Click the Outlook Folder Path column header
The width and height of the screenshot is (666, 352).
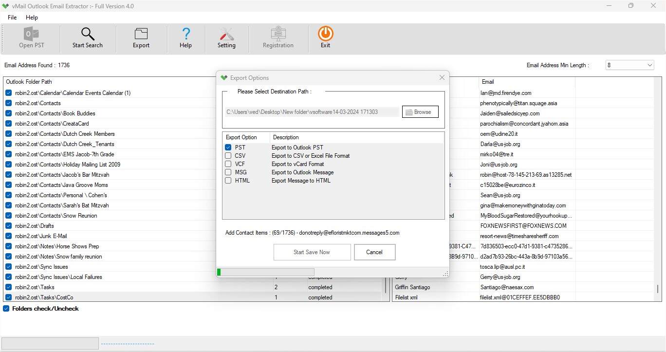pyautogui.click(x=29, y=82)
